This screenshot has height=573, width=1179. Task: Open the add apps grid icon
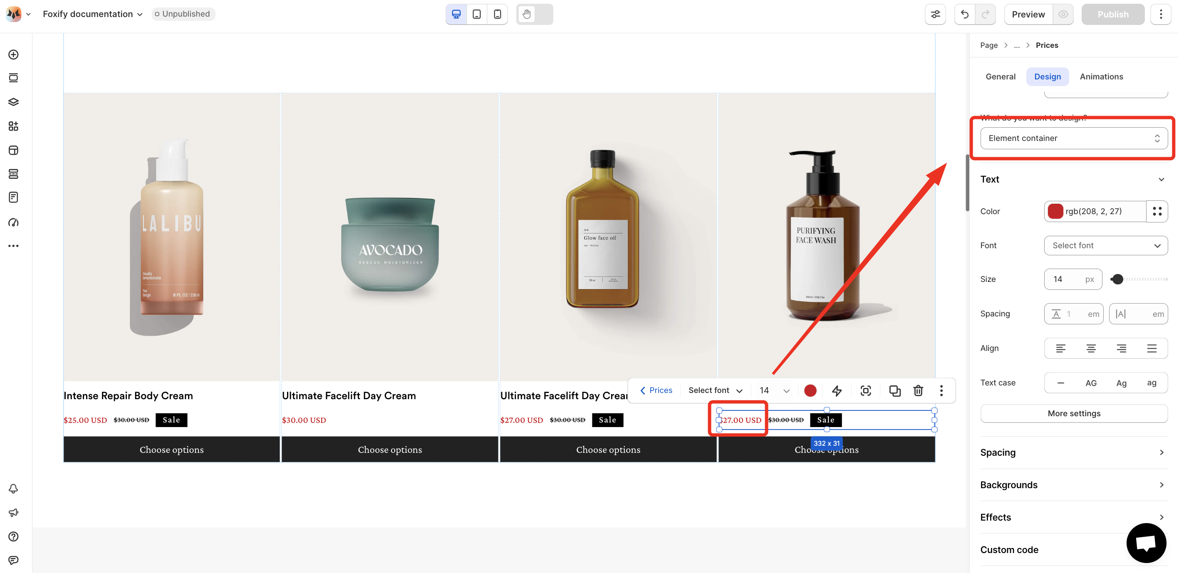[13, 126]
